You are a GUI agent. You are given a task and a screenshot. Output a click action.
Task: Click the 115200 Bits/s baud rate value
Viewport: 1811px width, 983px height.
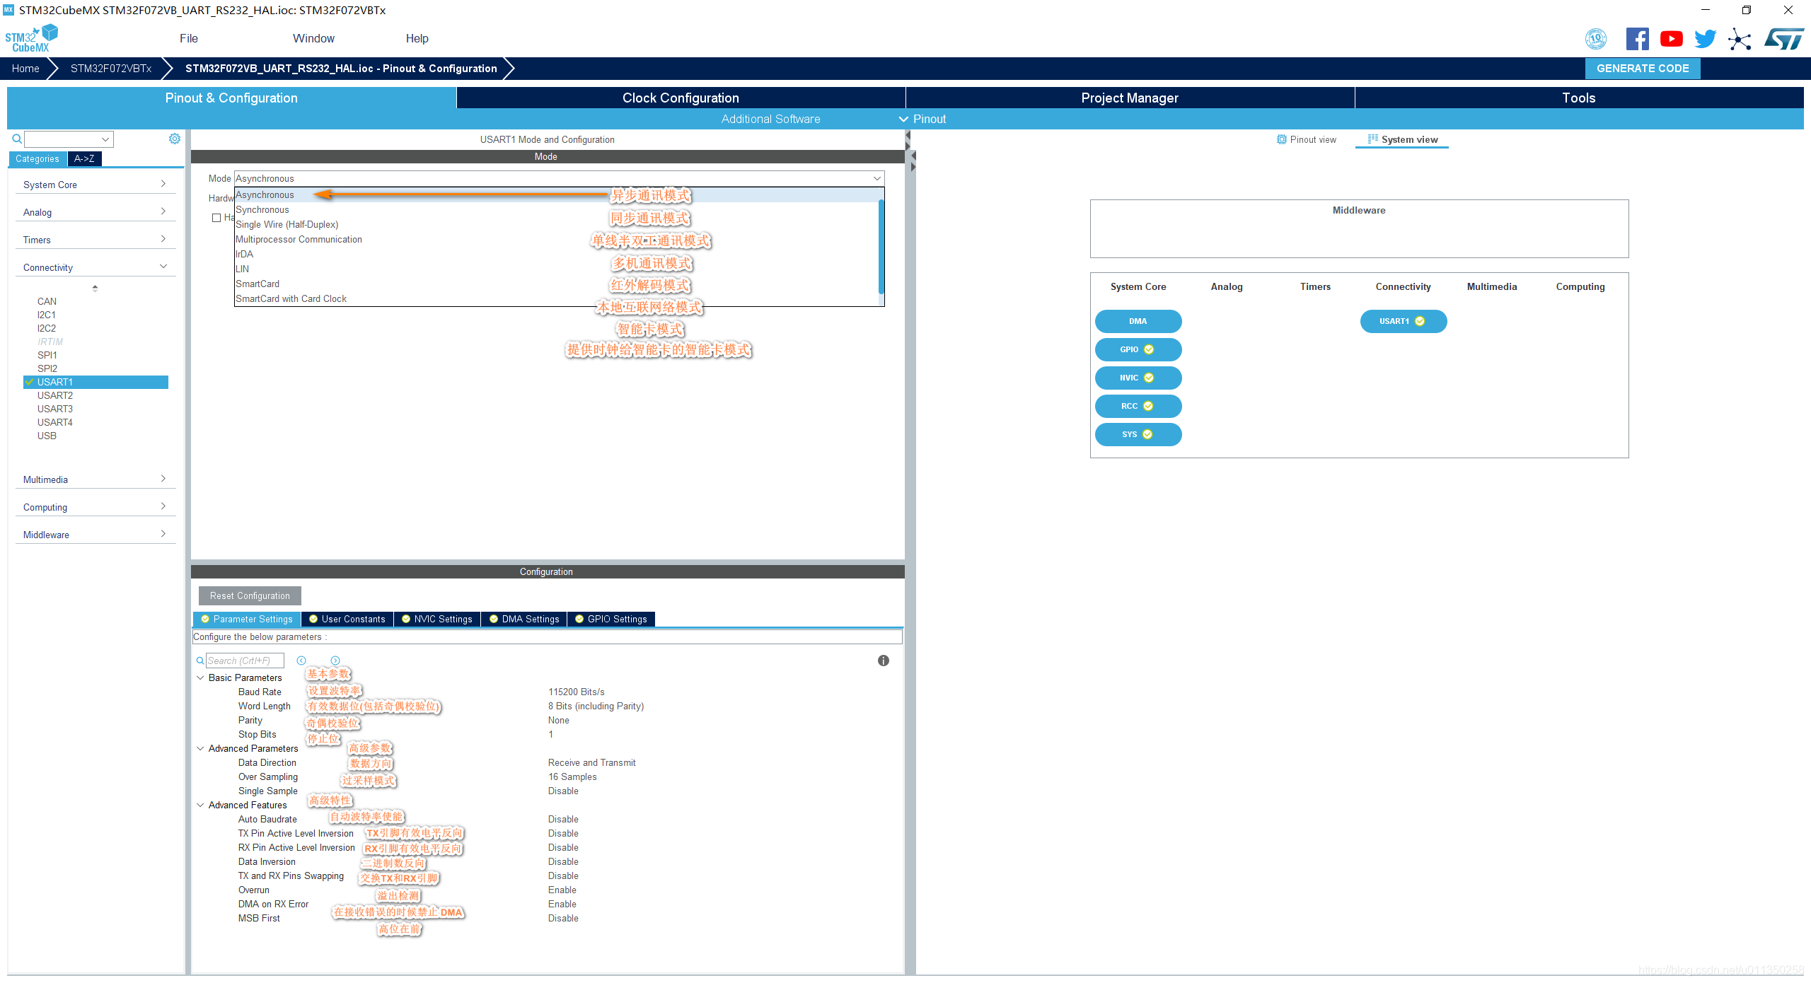point(577,692)
